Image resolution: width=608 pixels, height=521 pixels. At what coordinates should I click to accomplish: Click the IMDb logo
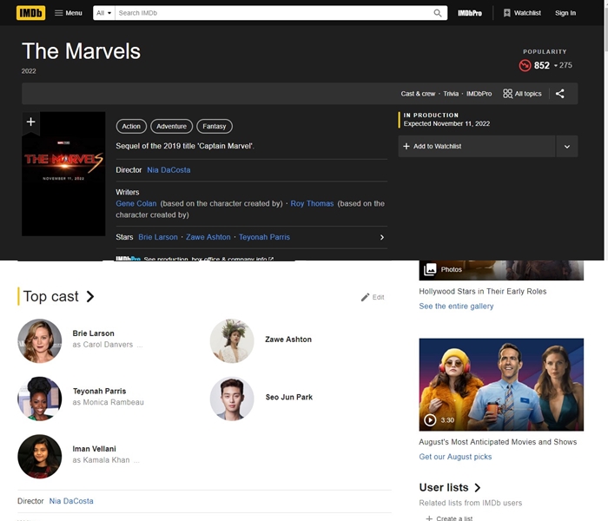click(x=30, y=13)
